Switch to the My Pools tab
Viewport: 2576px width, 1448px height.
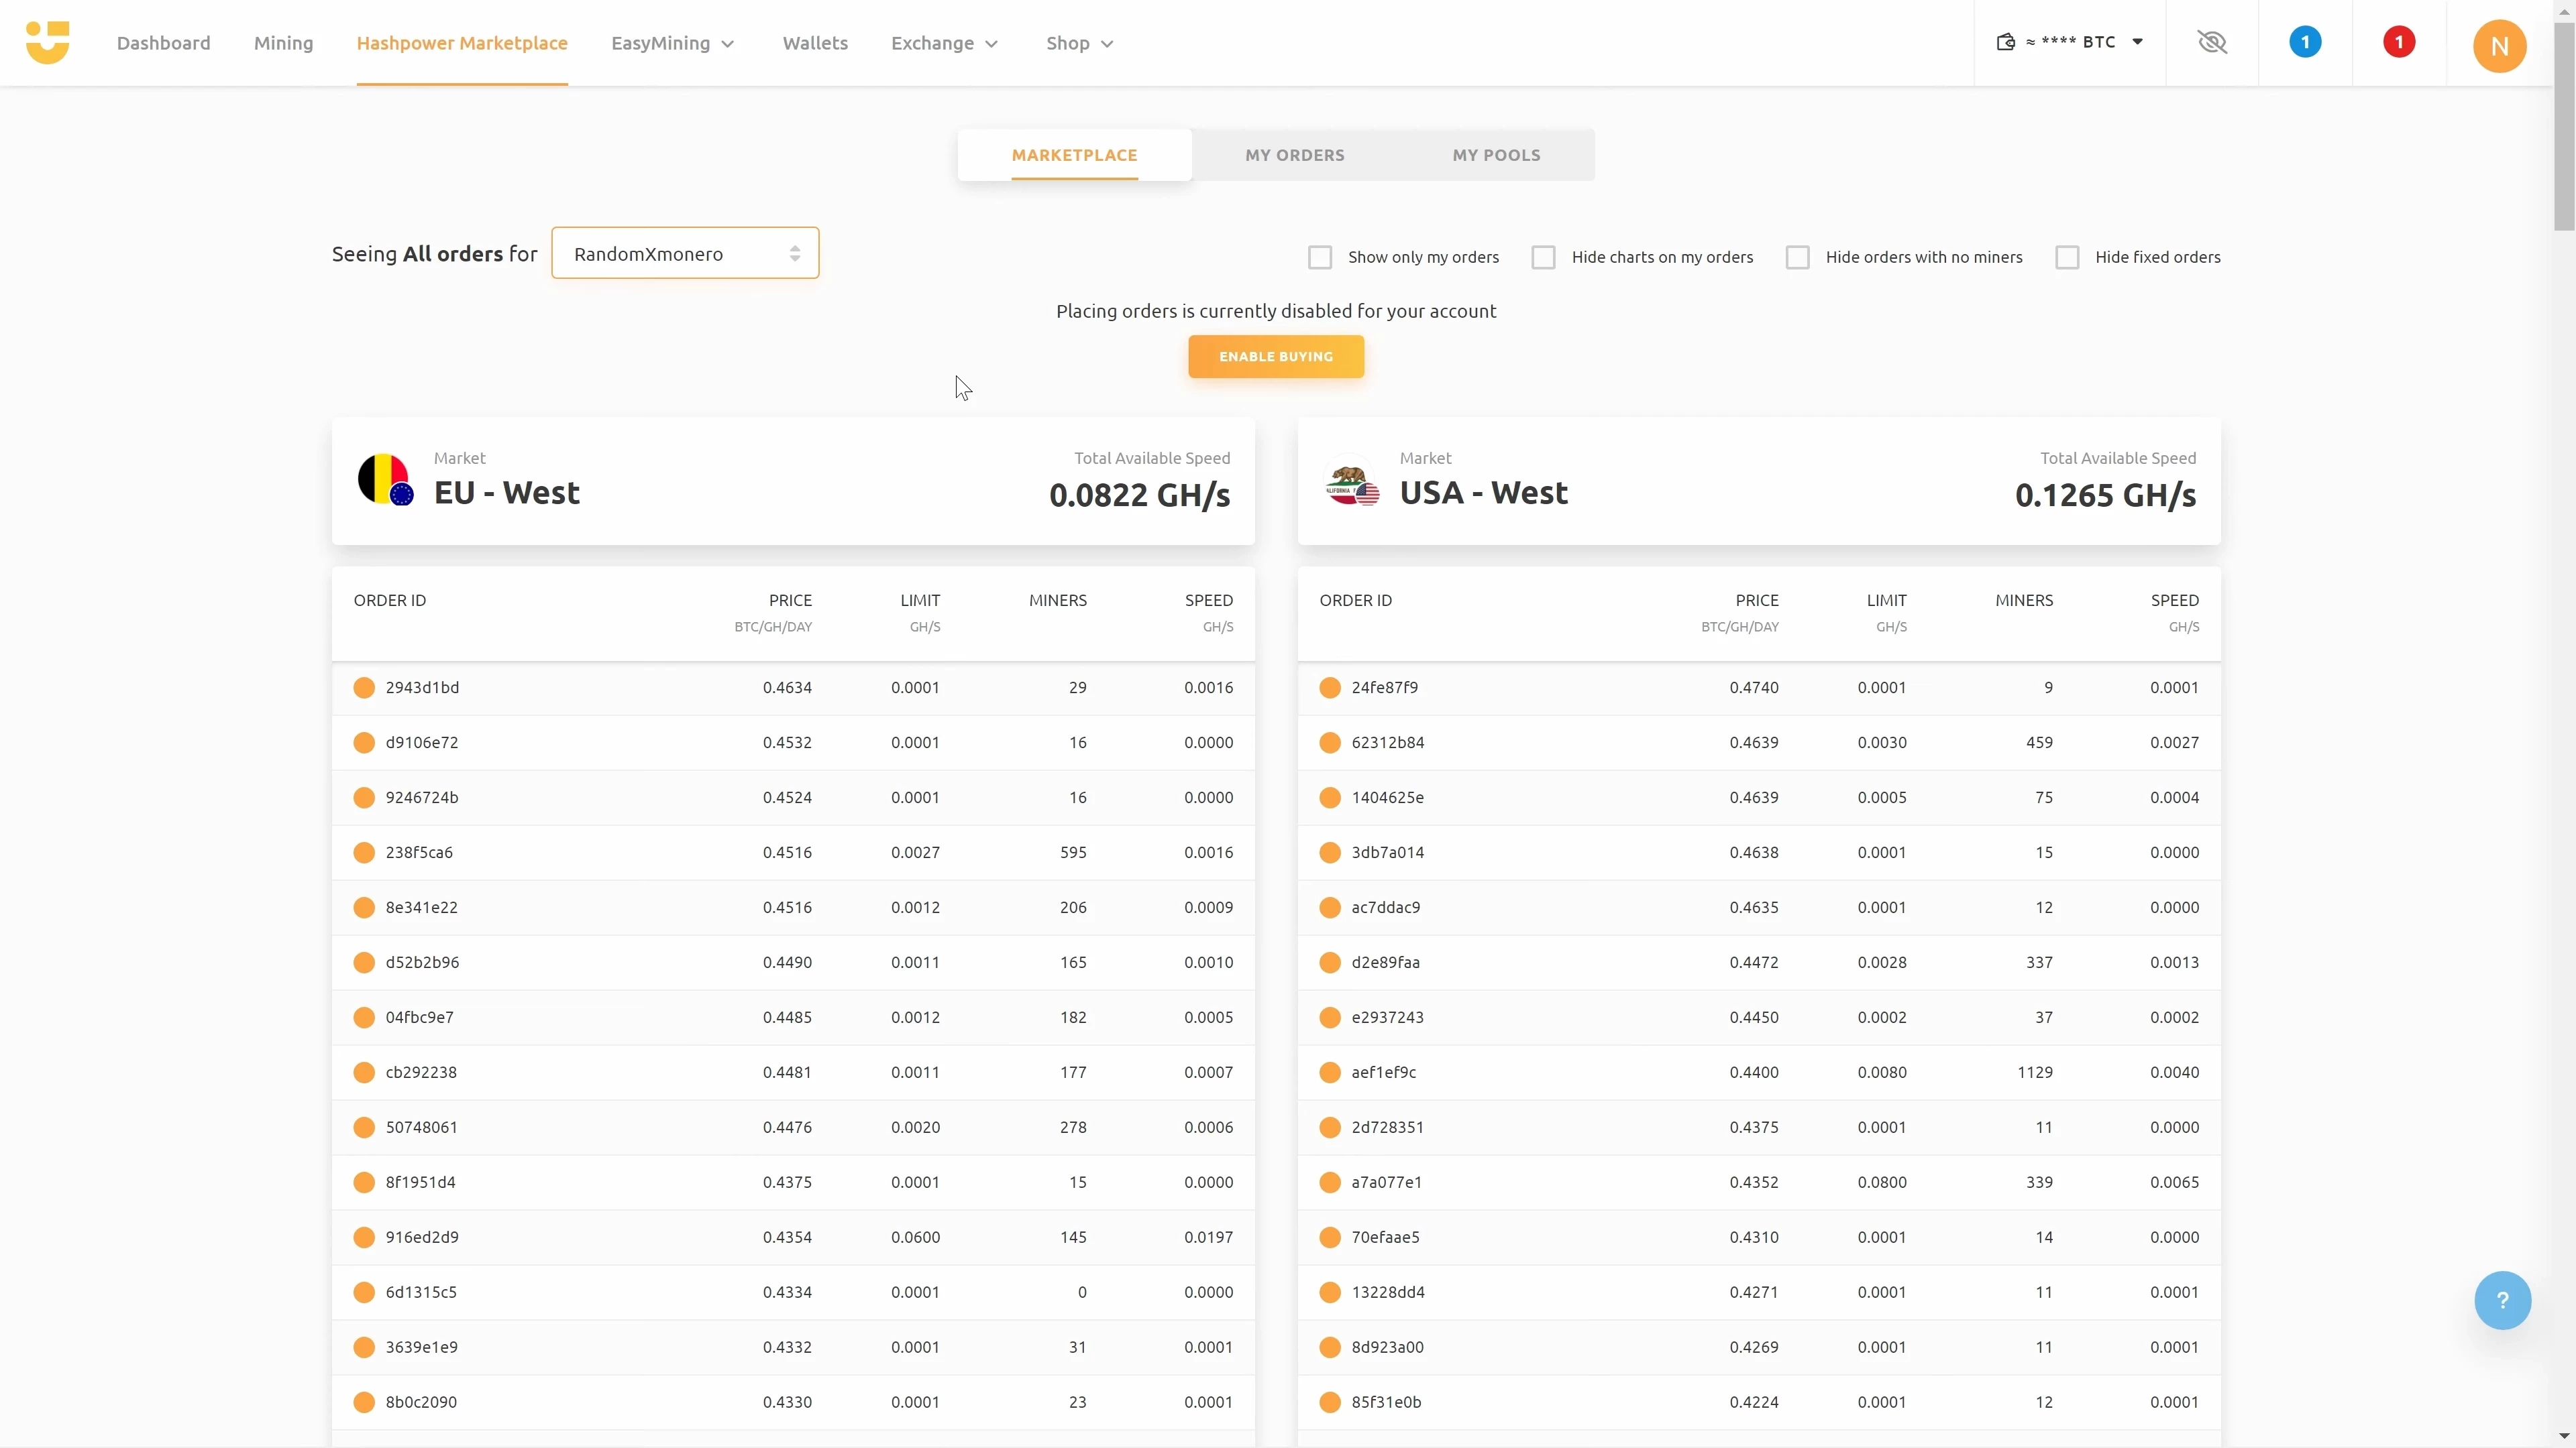[1496, 155]
